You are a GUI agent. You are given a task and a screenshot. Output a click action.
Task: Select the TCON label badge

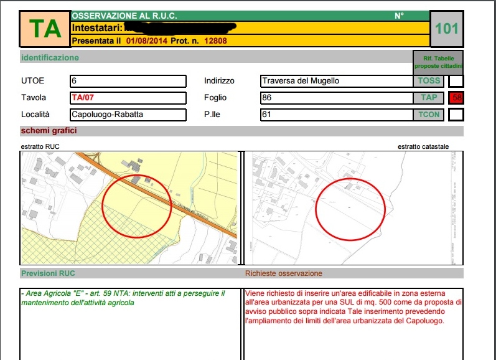pos(429,115)
